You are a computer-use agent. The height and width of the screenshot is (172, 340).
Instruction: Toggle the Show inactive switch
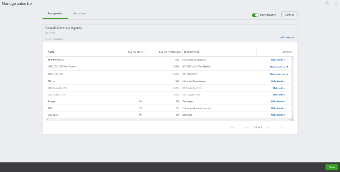[255, 15]
